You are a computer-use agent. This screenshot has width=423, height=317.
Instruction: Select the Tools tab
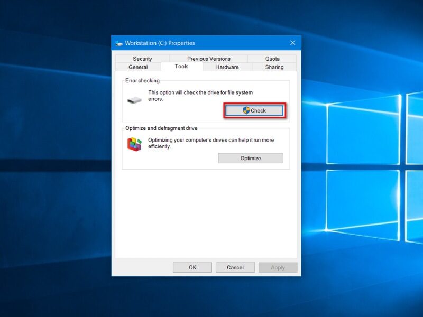(x=181, y=67)
